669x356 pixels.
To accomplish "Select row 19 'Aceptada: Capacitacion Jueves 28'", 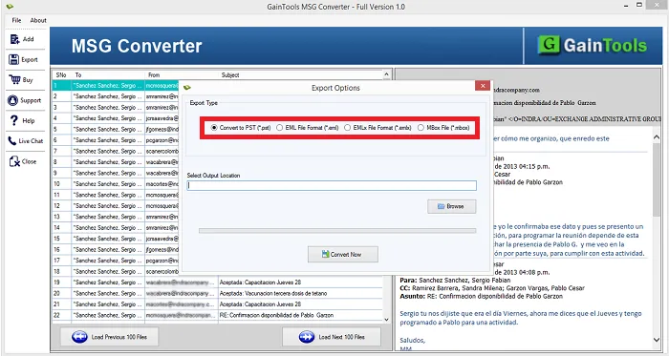I will (218, 283).
